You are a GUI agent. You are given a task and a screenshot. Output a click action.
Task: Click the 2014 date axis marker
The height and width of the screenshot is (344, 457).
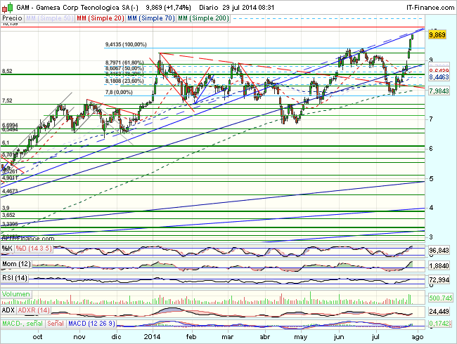pos(152,337)
